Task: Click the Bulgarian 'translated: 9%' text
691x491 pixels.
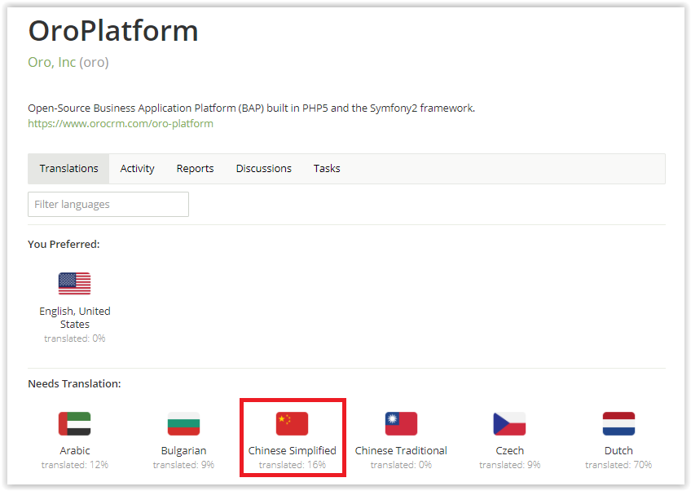Action: point(184,465)
